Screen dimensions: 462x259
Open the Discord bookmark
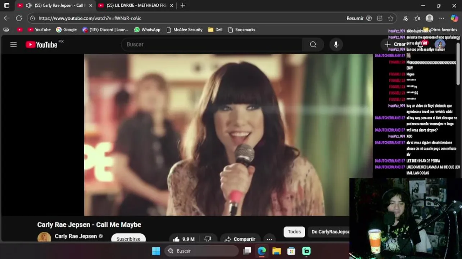105,29
